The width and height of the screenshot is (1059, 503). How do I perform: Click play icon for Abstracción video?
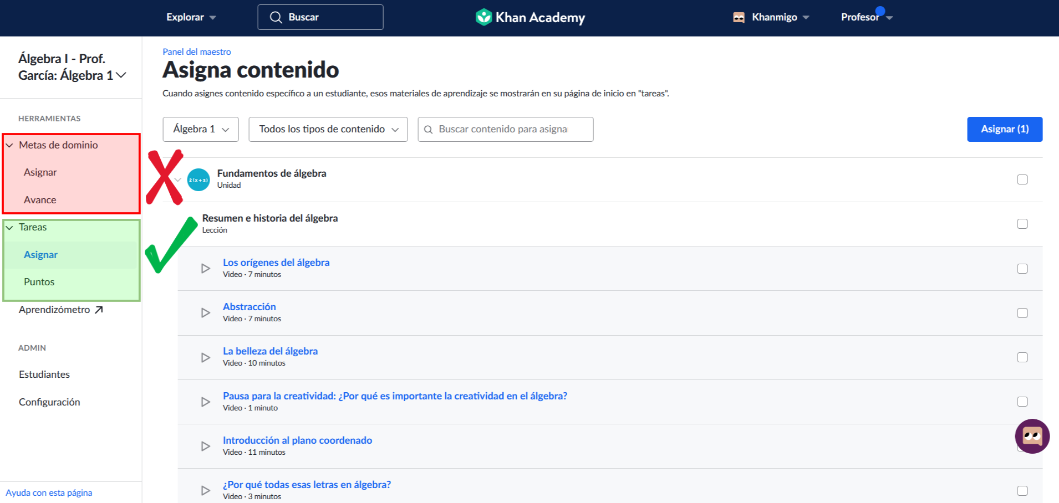tap(206, 313)
